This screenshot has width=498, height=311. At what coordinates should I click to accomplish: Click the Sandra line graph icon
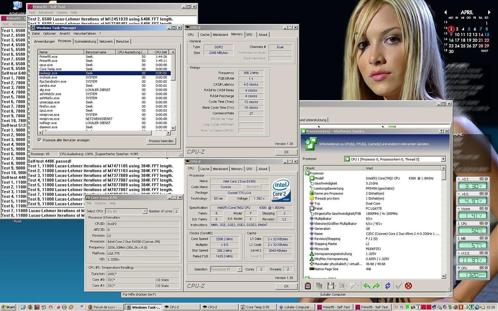(353, 286)
